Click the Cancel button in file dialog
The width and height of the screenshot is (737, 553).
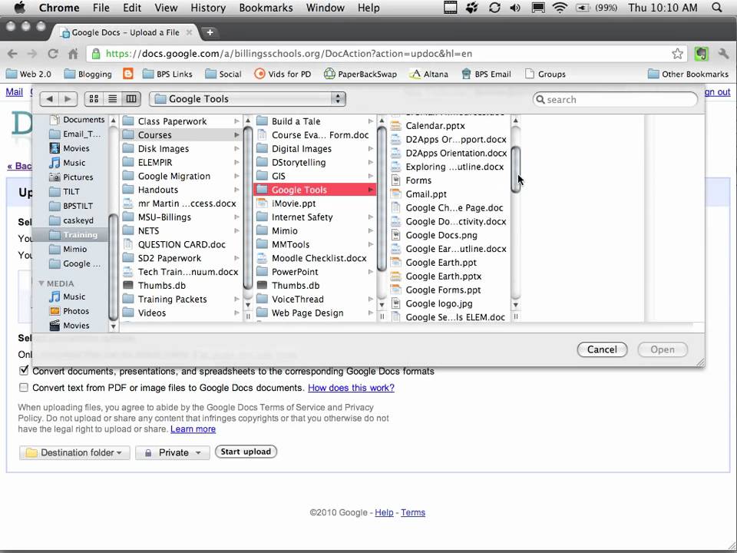602,349
